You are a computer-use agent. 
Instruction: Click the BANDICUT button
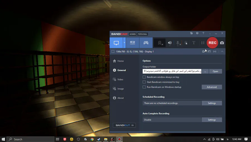point(124,125)
